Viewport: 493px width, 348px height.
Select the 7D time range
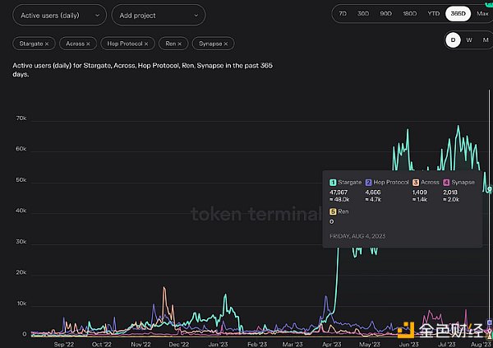coord(342,14)
